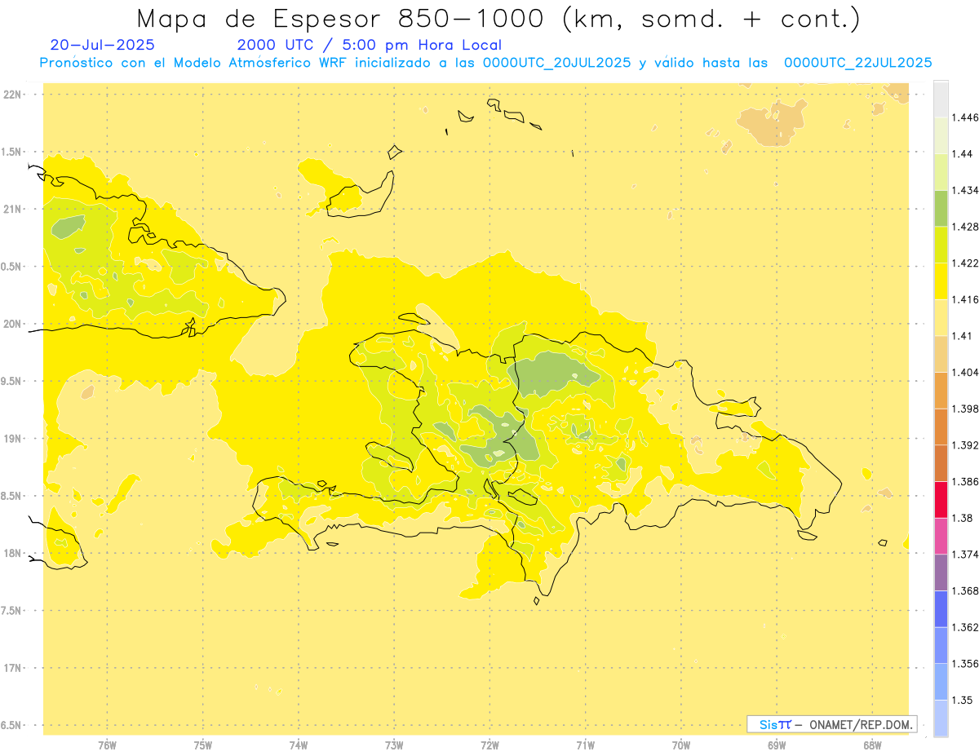The height and width of the screenshot is (756, 979).
Task: Click the latitude label "18N"
Action: coord(13,553)
